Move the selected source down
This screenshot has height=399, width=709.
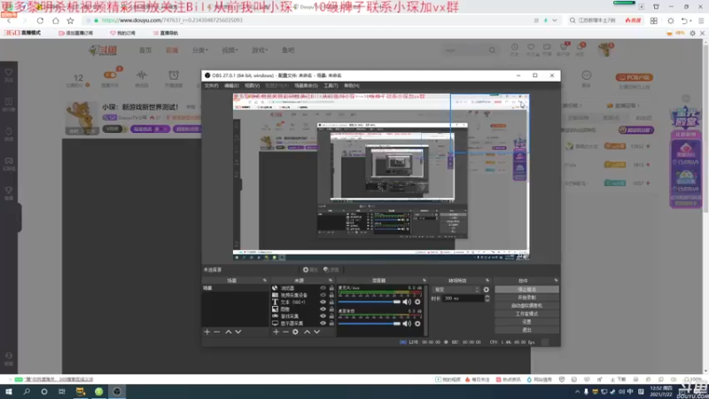pos(317,332)
